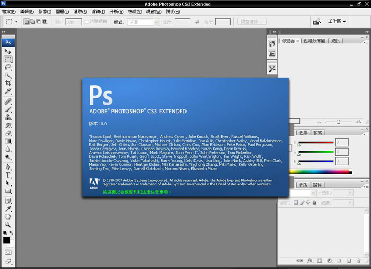Open the 影像(I) menu
The width and height of the screenshot is (371, 269).
(x=45, y=12)
